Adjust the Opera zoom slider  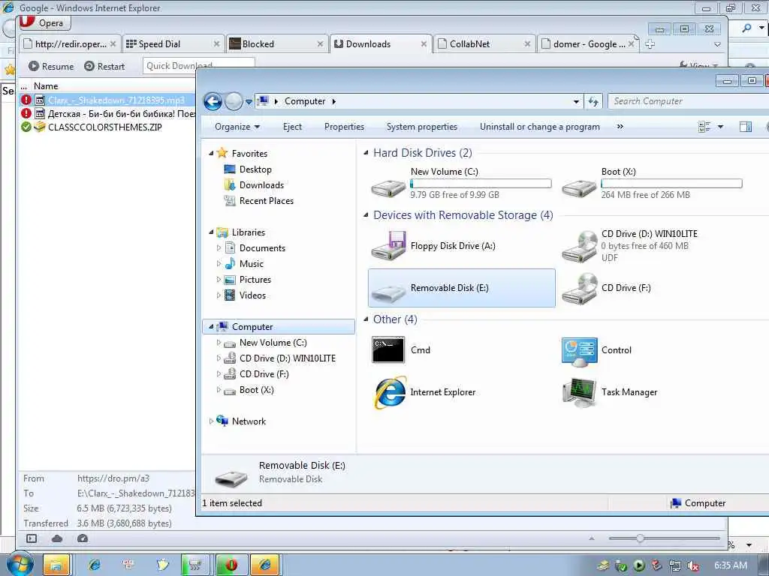point(640,538)
